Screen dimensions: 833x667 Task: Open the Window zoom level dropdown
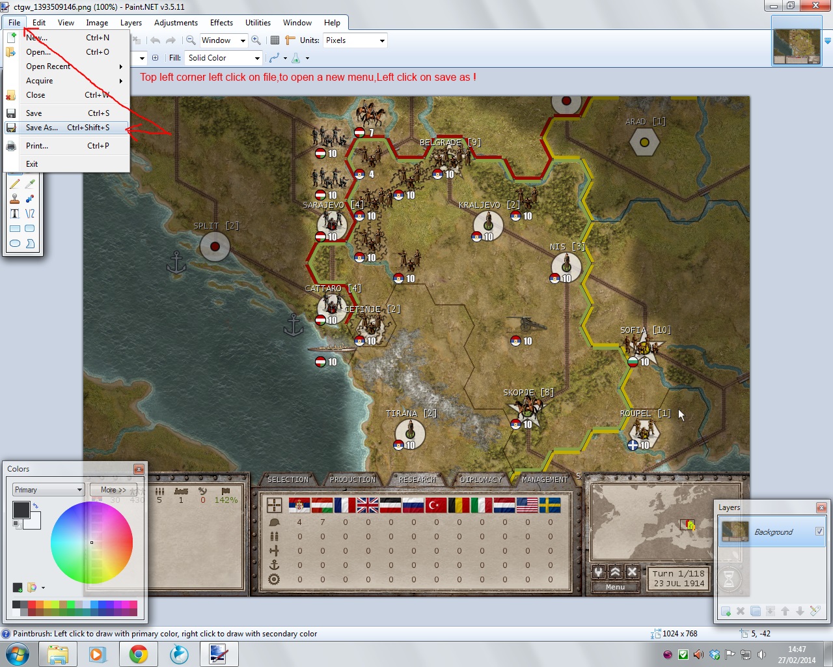[223, 40]
